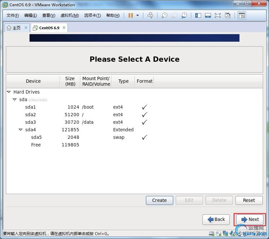Screen dimensions: 269x239
Task: Click the format checkmark for sda1
Action: pyautogui.click(x=144, y=107)
